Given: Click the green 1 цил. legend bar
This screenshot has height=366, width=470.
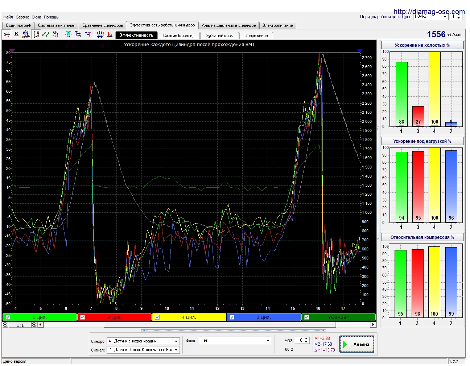Looking at the screenshot, I should click(x=40, y=317).
